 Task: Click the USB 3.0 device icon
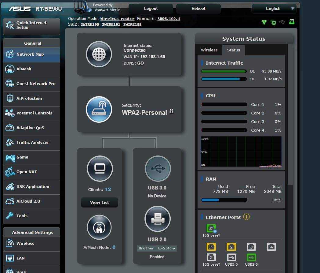pos(158,169)
